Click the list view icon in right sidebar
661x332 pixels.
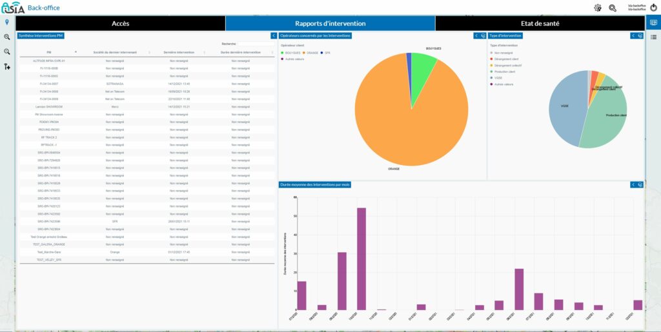coord(653,37)
